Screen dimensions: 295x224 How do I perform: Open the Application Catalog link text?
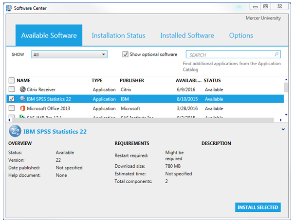232,67
